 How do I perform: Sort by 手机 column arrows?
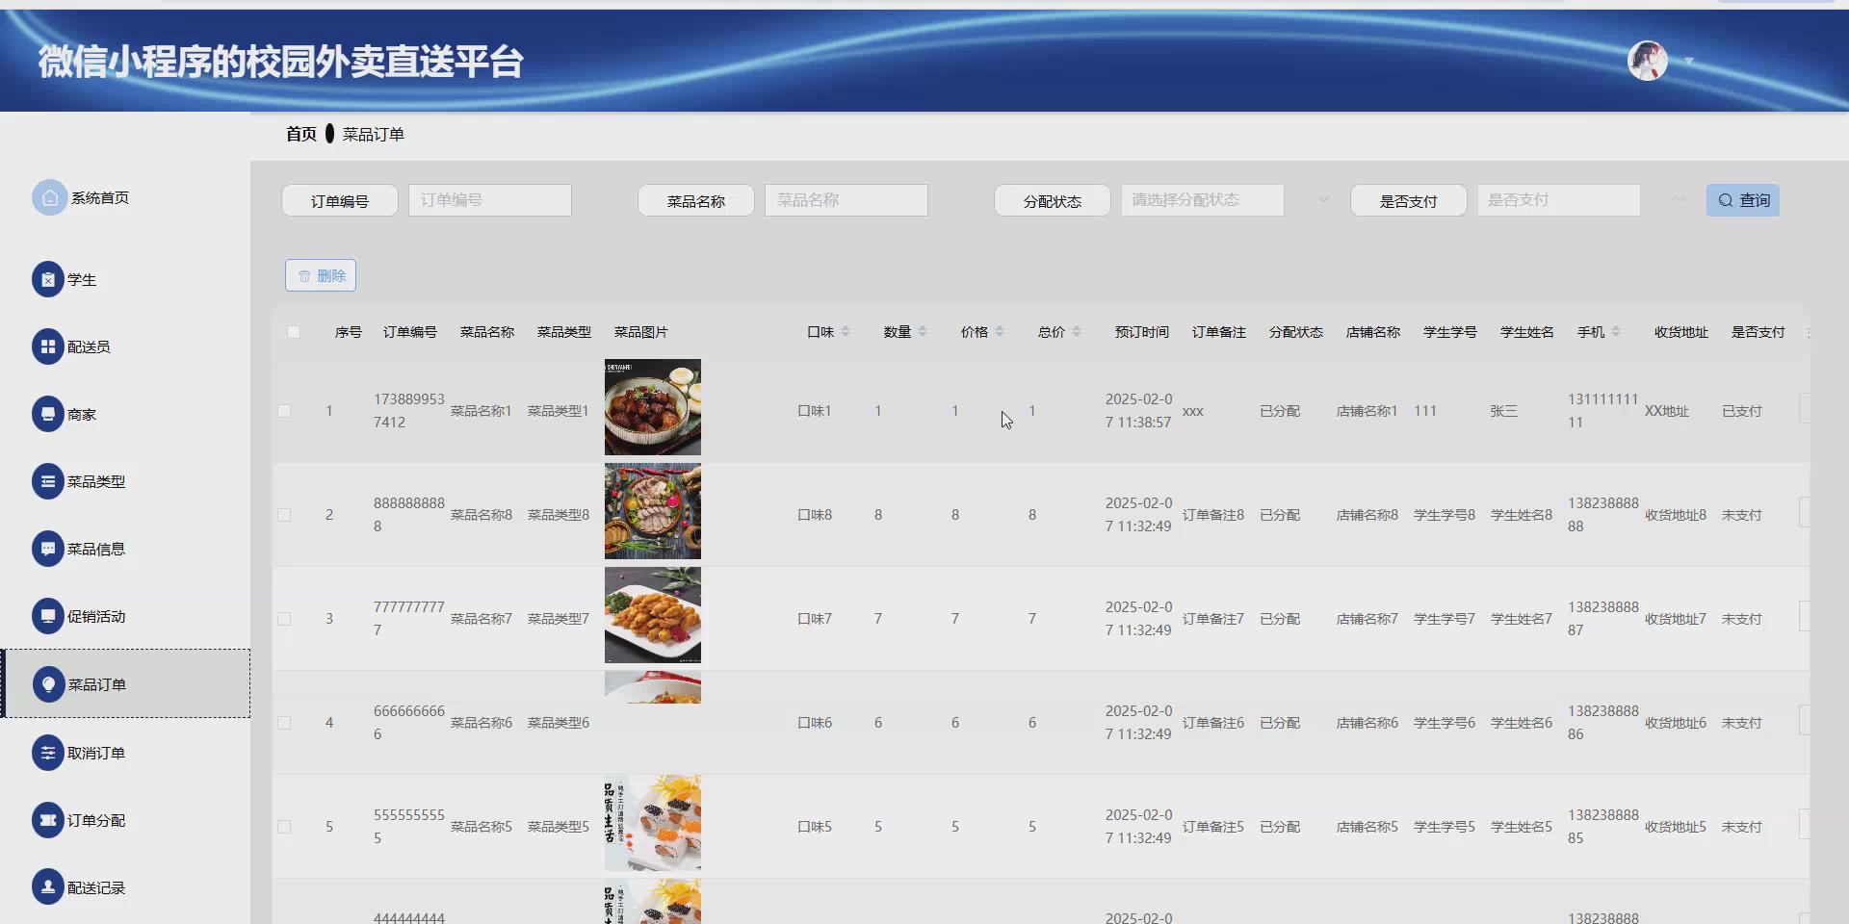[x=1616, y=331]
